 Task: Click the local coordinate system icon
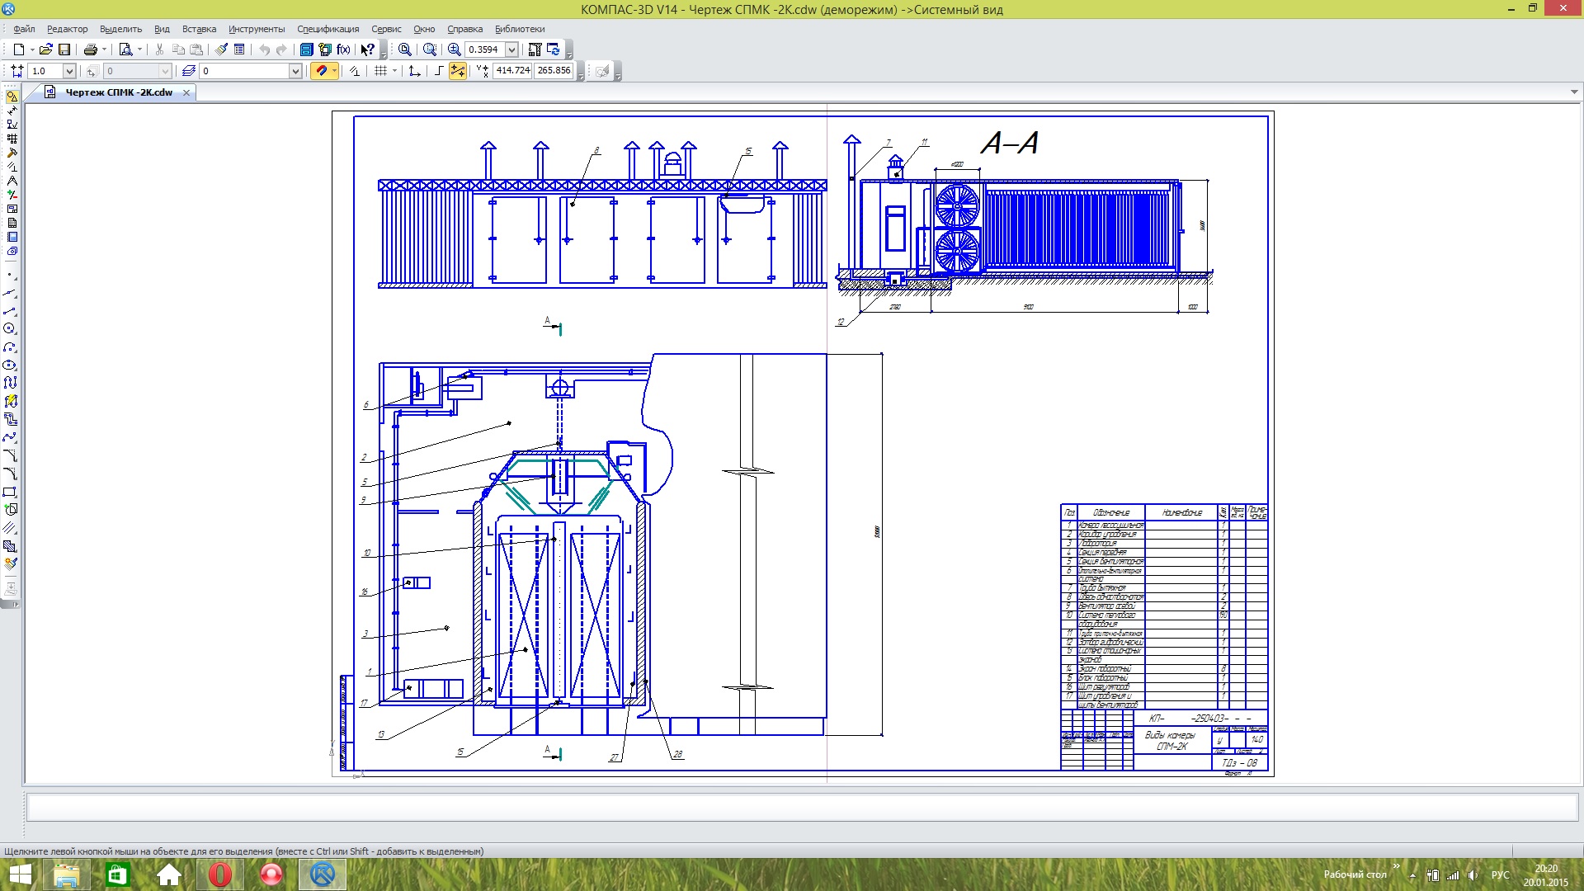415,71
